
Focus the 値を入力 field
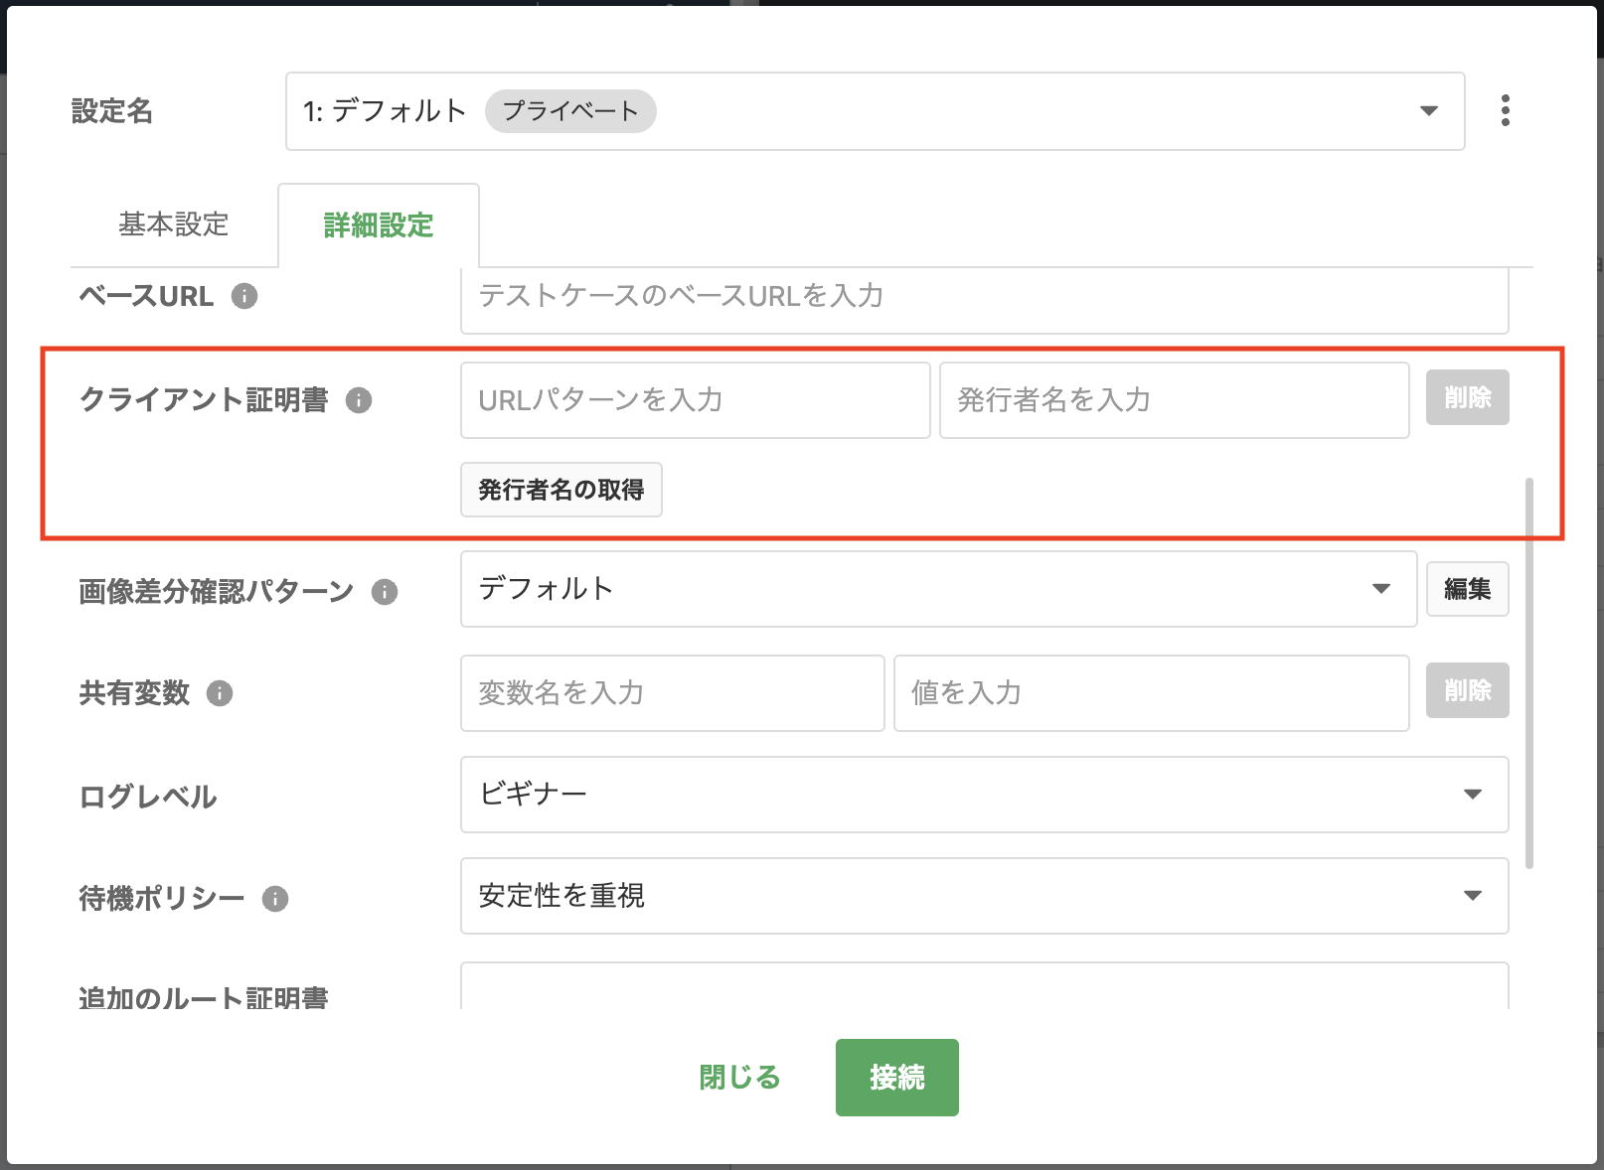pyautogui.click(x=1152, y=693)
